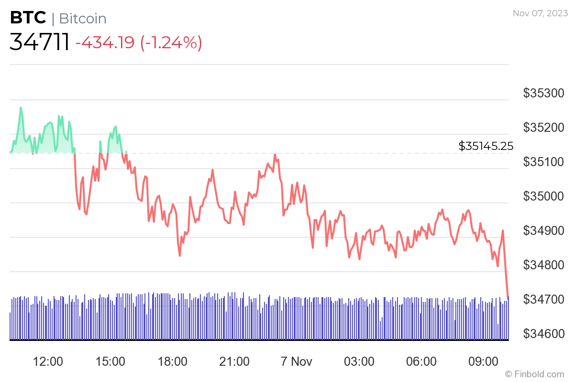Click the BTC ticker symbol
Image resolution: width=574 pixels, height=382 pixels.
click(x=28, y=18)
